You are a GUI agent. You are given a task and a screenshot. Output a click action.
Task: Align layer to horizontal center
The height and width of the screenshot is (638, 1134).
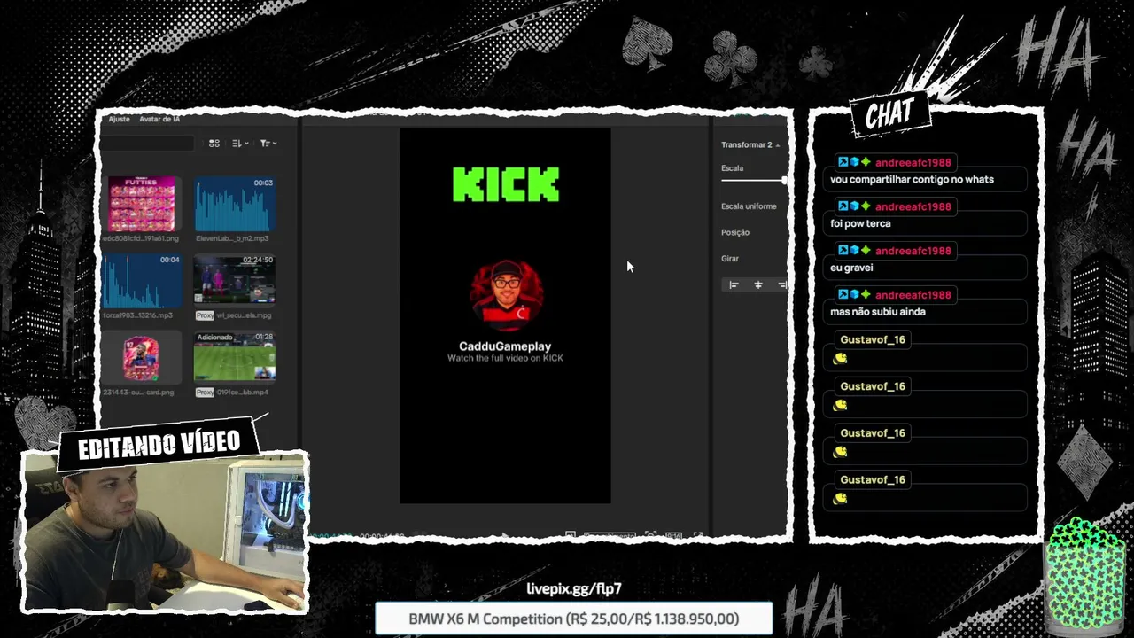tap(757, 284)
